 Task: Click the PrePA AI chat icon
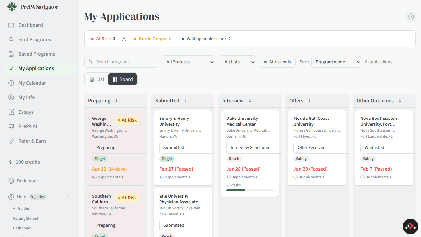(11, 126)
